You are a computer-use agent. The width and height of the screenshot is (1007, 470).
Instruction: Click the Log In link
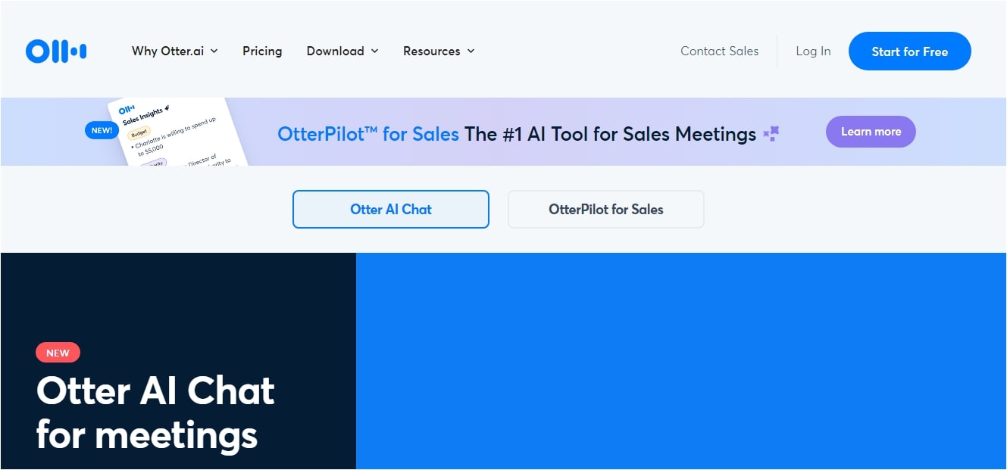click(x=813, y=51)
